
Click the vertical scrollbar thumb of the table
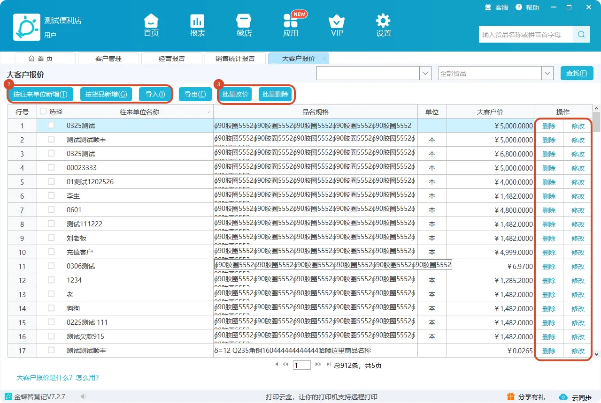pos(597,123)
